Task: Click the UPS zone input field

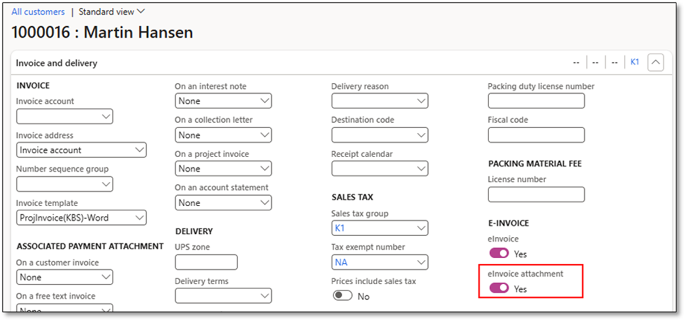Action: [x=206, y=262]
